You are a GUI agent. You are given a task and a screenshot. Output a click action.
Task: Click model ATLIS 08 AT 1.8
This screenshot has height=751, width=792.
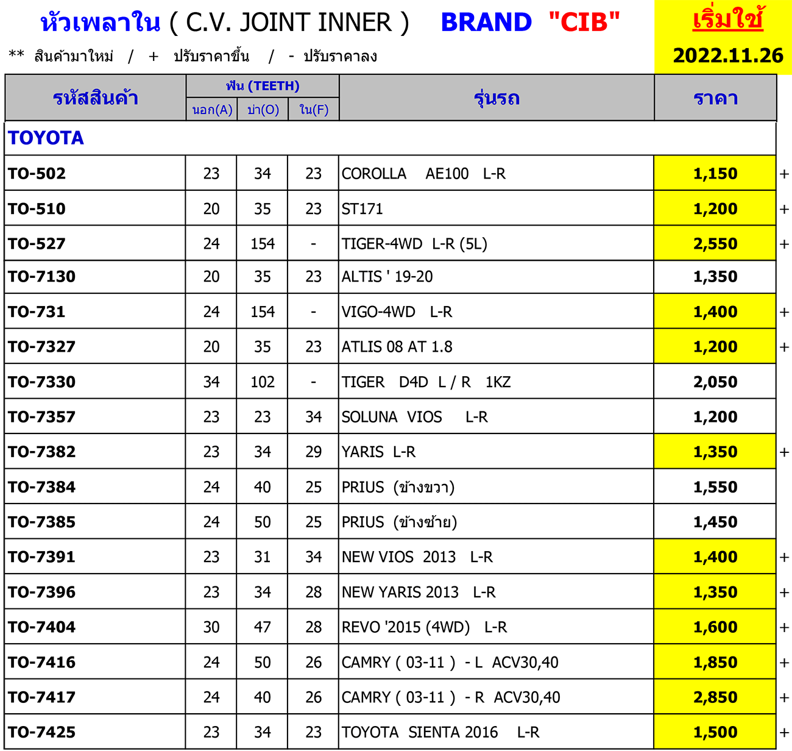[x=397, y=347]
